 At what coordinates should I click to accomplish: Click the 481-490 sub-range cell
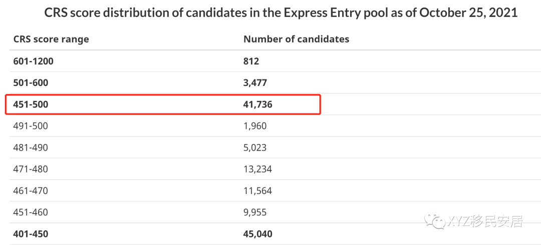tap(31, 147)
